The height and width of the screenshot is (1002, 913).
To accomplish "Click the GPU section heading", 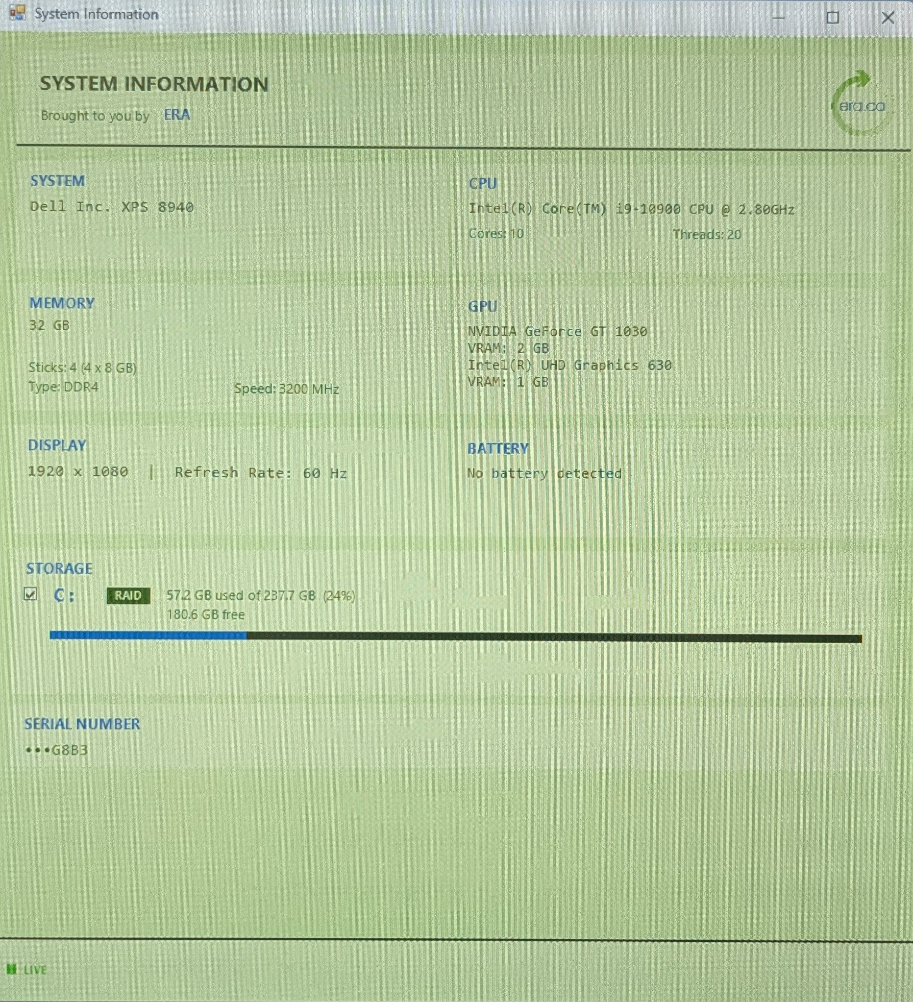I will pyautogui.click(x=482, y=306).
